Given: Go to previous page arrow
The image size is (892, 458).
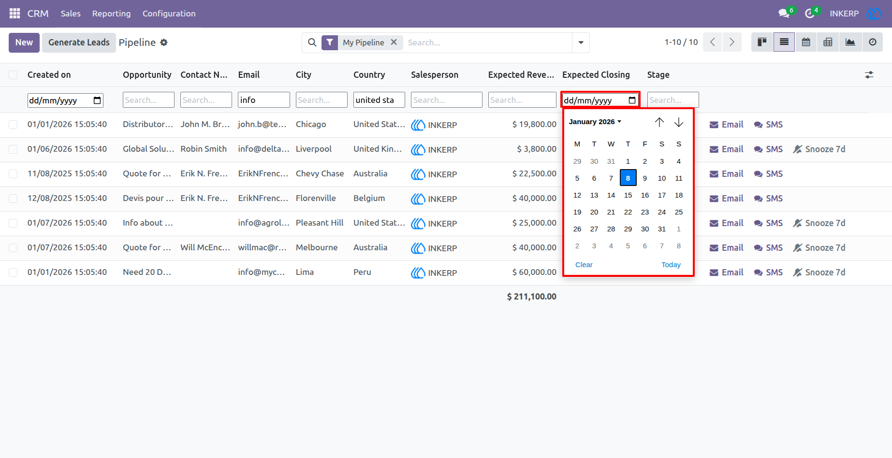Looking at the screenshot, I should (713, 42).
